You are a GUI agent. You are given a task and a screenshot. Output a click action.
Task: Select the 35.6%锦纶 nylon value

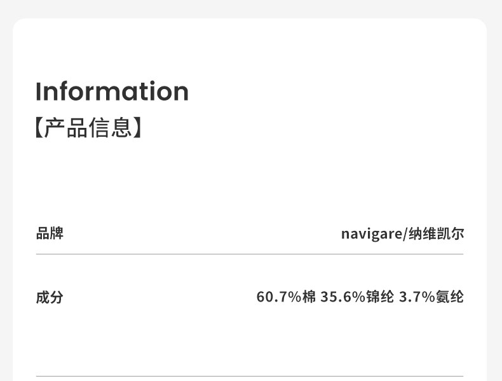(357, 297)
